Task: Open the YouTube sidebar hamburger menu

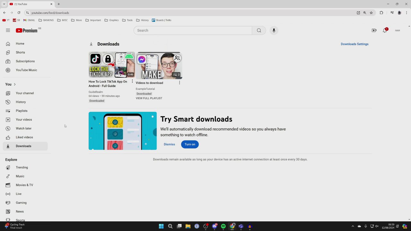Action: pos(8,30)
